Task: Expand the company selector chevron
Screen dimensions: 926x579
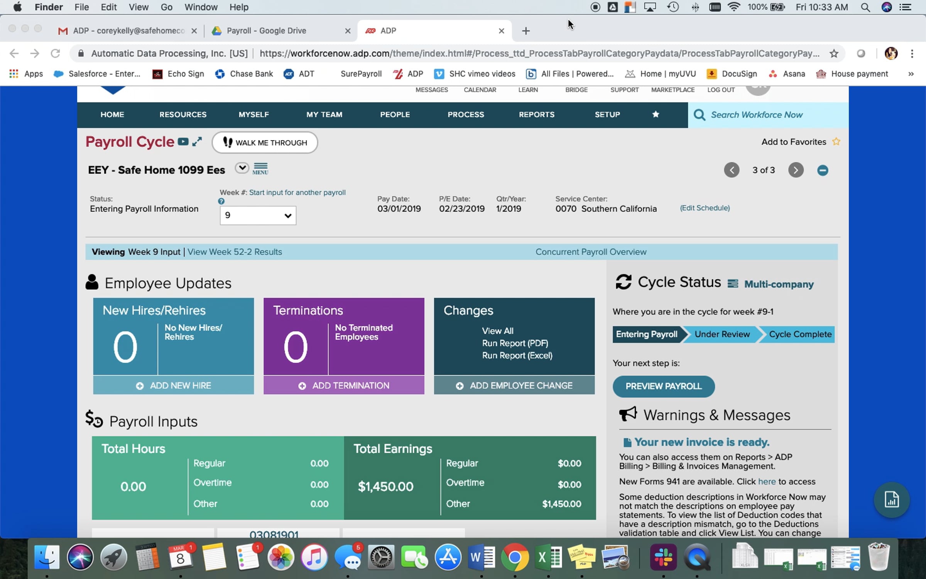Action: click(242, 168)
